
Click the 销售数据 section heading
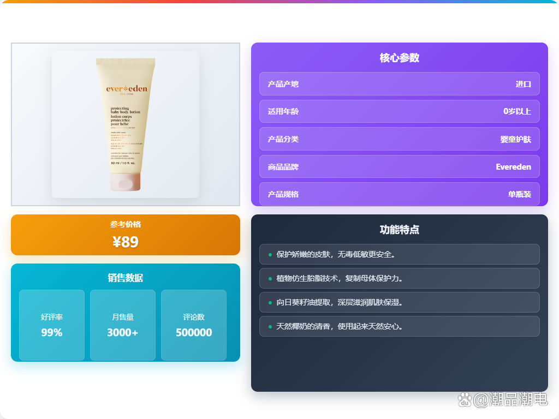tap(126, 278)
